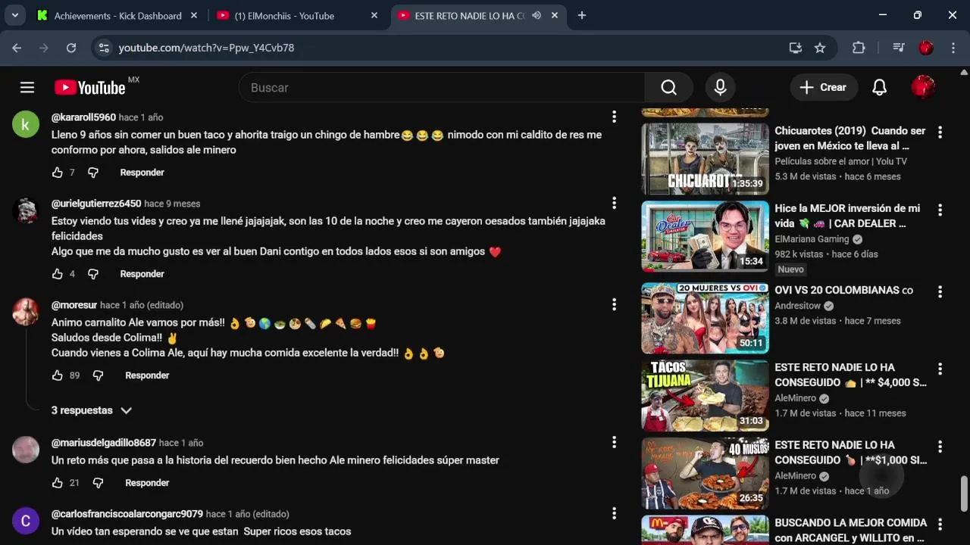970x545 pixels.
Task: Select the ESTE RETO NADIE LO HA tab
Action: tap(469, 15)
